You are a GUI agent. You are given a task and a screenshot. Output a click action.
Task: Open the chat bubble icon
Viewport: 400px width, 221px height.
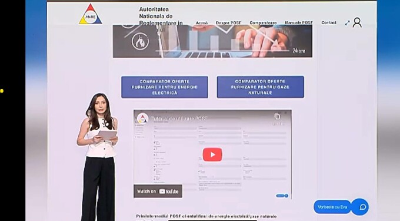pyautogui.click(x=362, y=207)
